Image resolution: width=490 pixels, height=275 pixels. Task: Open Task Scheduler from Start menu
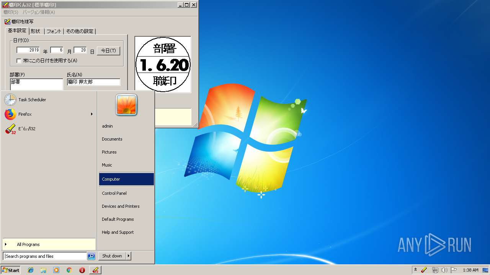[x=48, y=100]
